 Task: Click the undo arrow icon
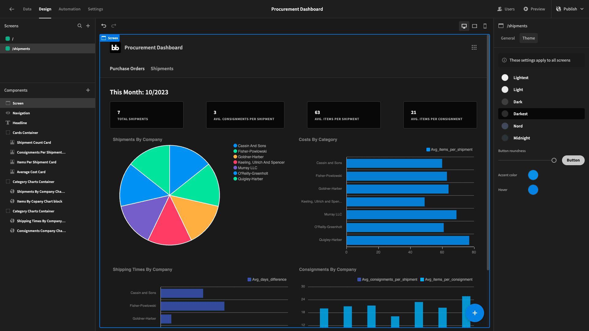coord(104,26)
